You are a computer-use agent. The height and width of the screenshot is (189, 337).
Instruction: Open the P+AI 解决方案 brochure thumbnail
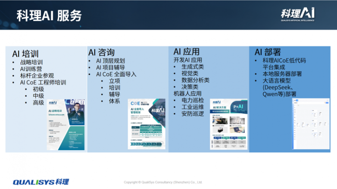pos(229,124)
